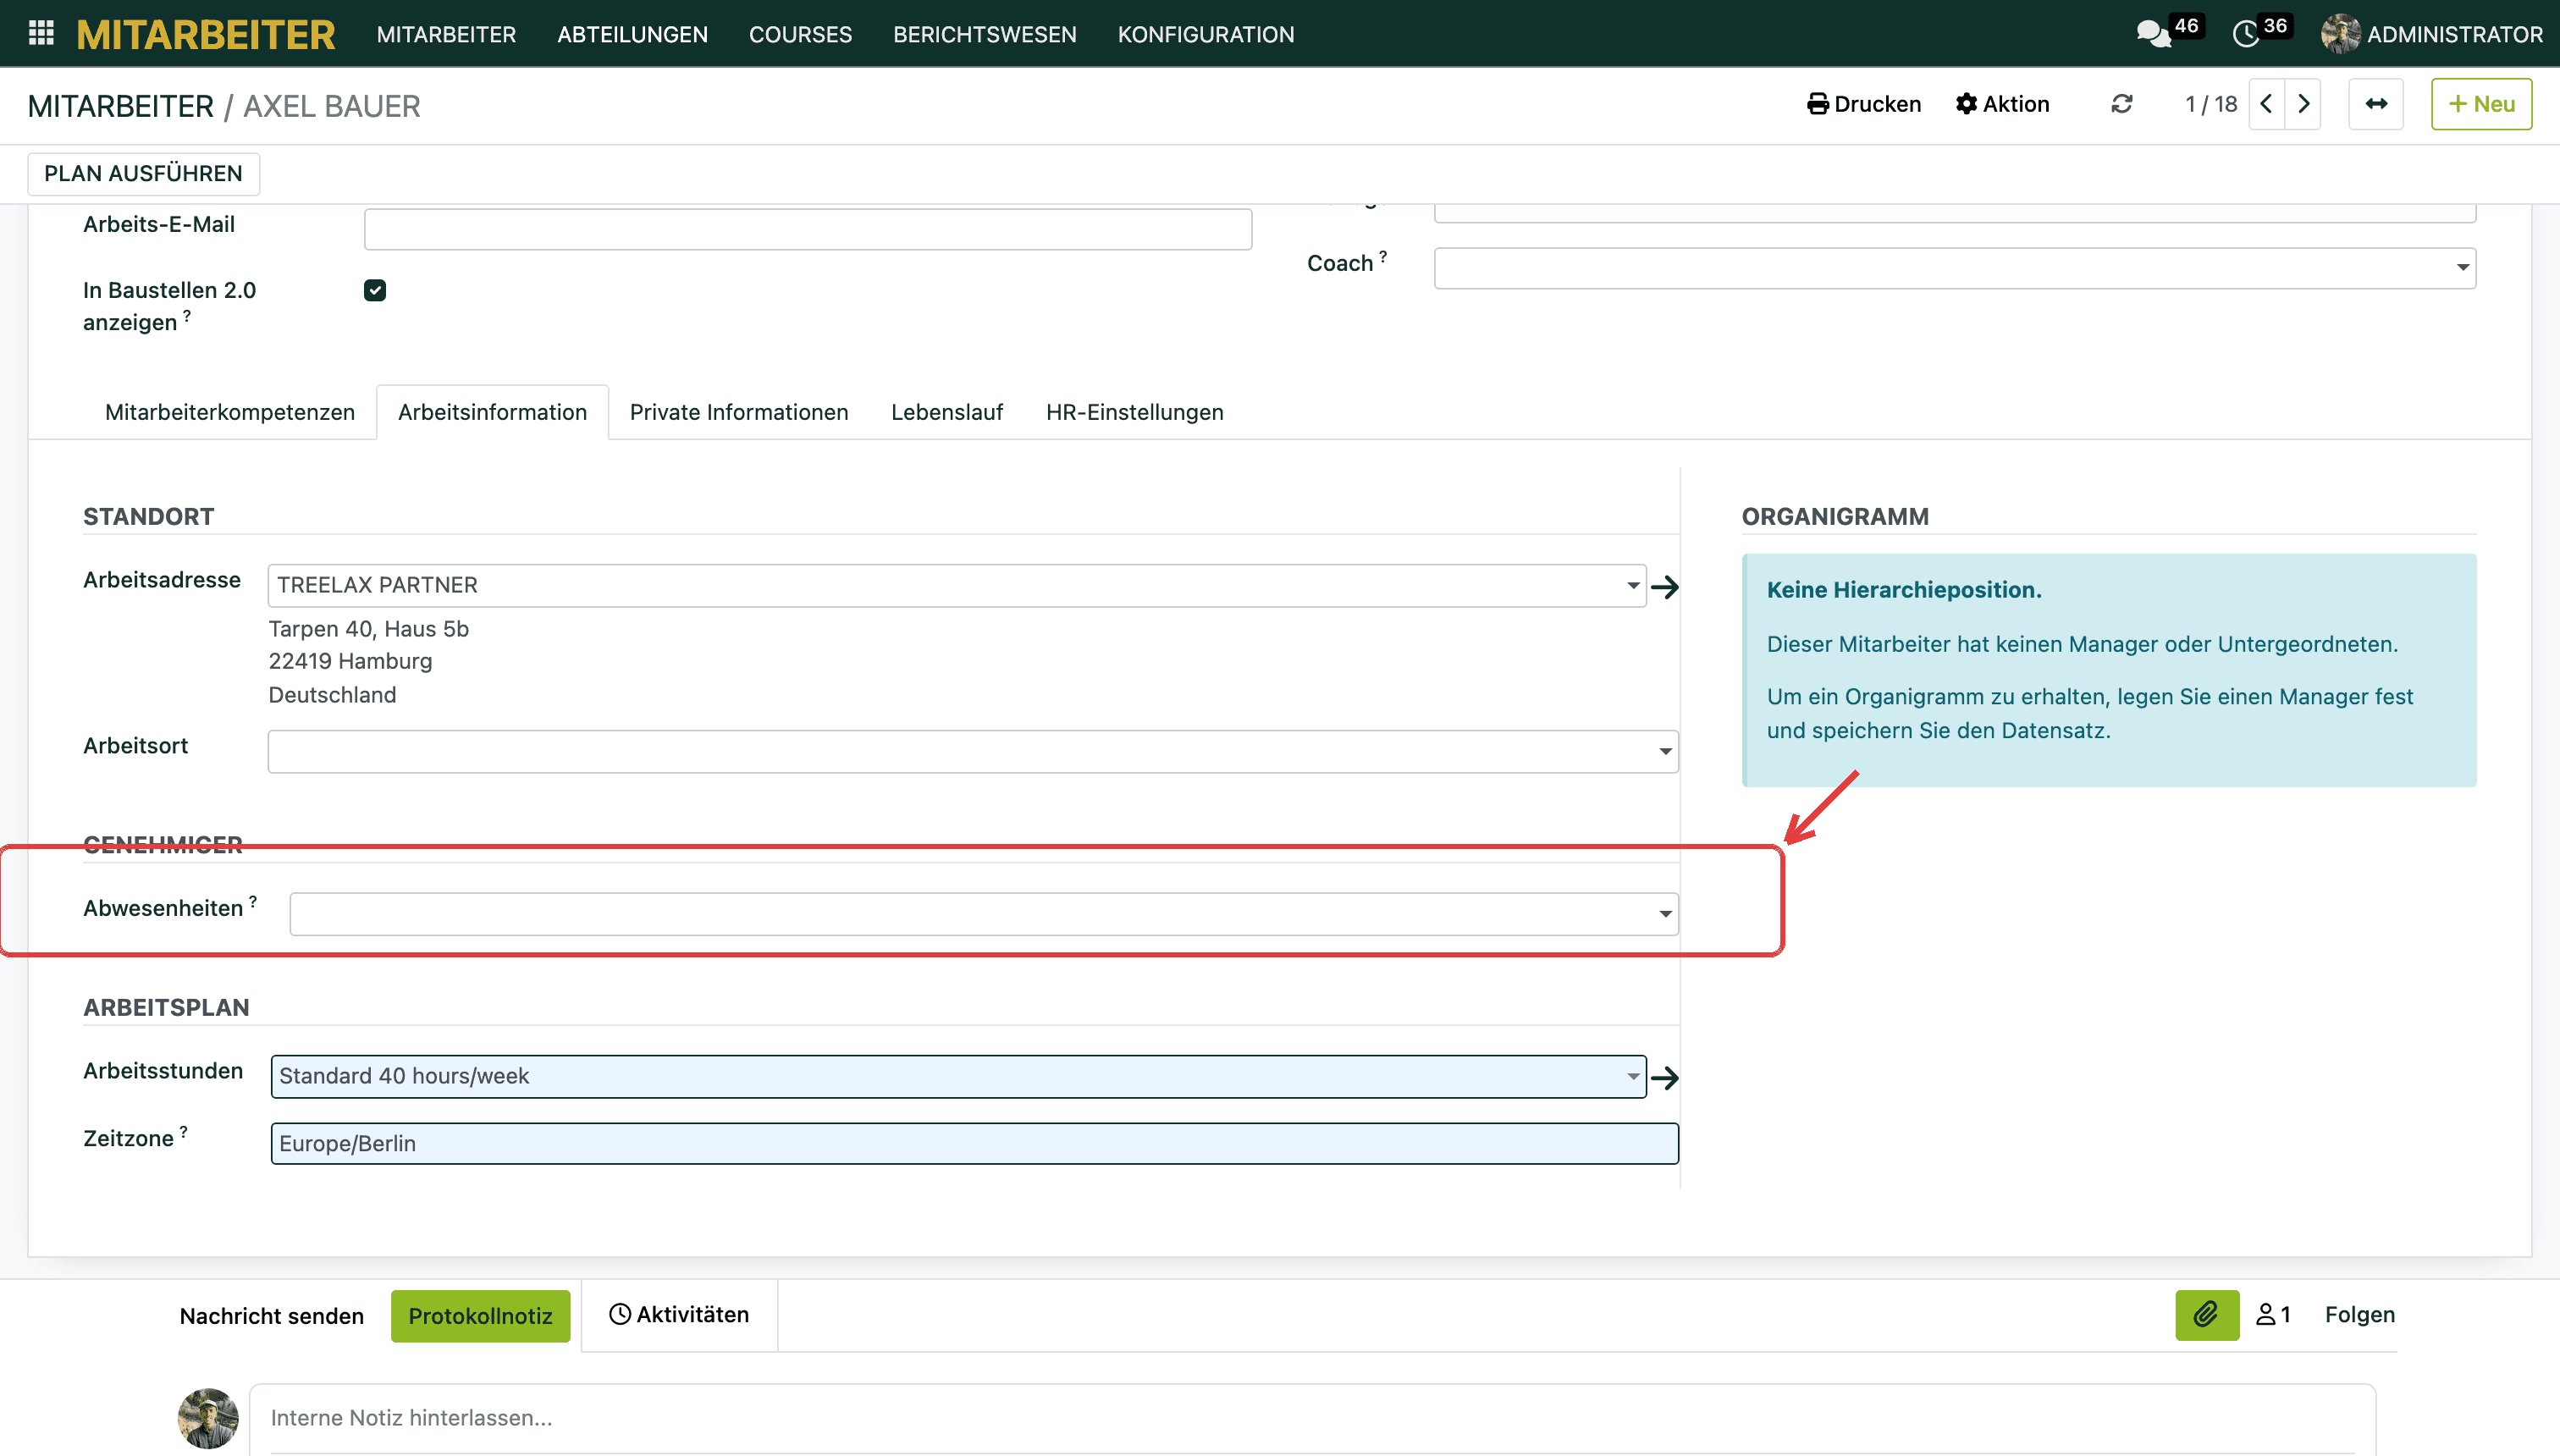Image resolution: width=2560 pixels, height=1456 pixels.
Task: Open the Lebenslauf tab
Action: pyautogui.click(x=947, y=412)
